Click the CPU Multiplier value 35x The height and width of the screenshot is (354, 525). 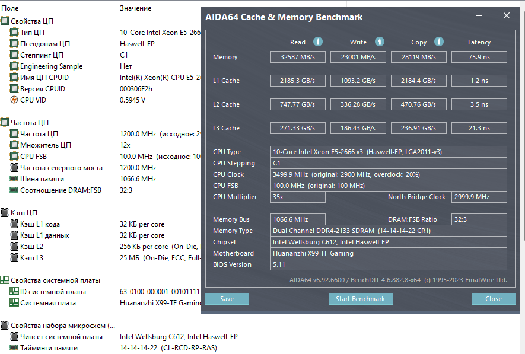tap(298, 197)
